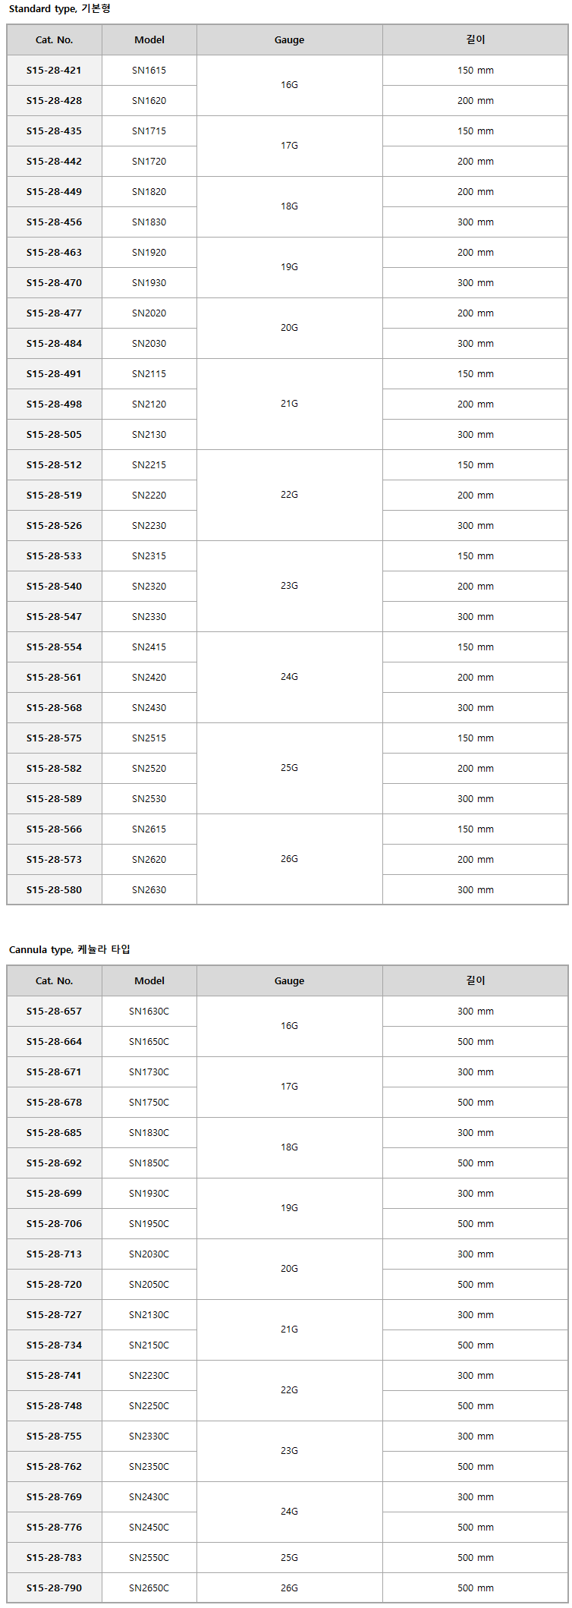Click the Cat. No. header in Cannula table

[54, 981]
